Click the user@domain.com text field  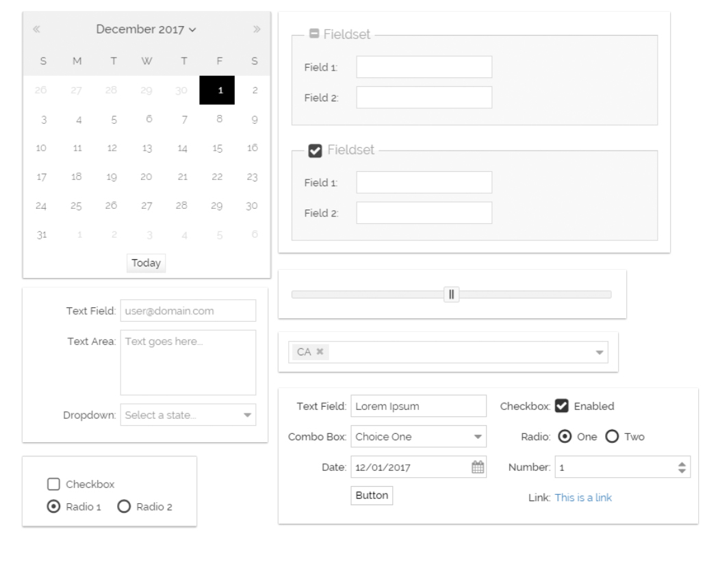[x=188, y=311]
